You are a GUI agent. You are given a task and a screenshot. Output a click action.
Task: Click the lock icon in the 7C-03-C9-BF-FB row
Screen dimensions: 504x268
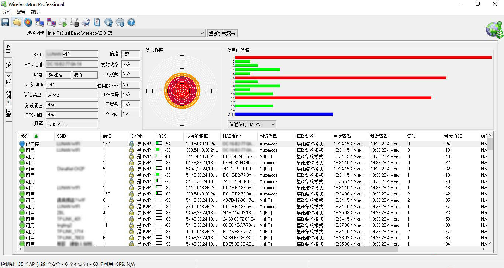point(131,169)
